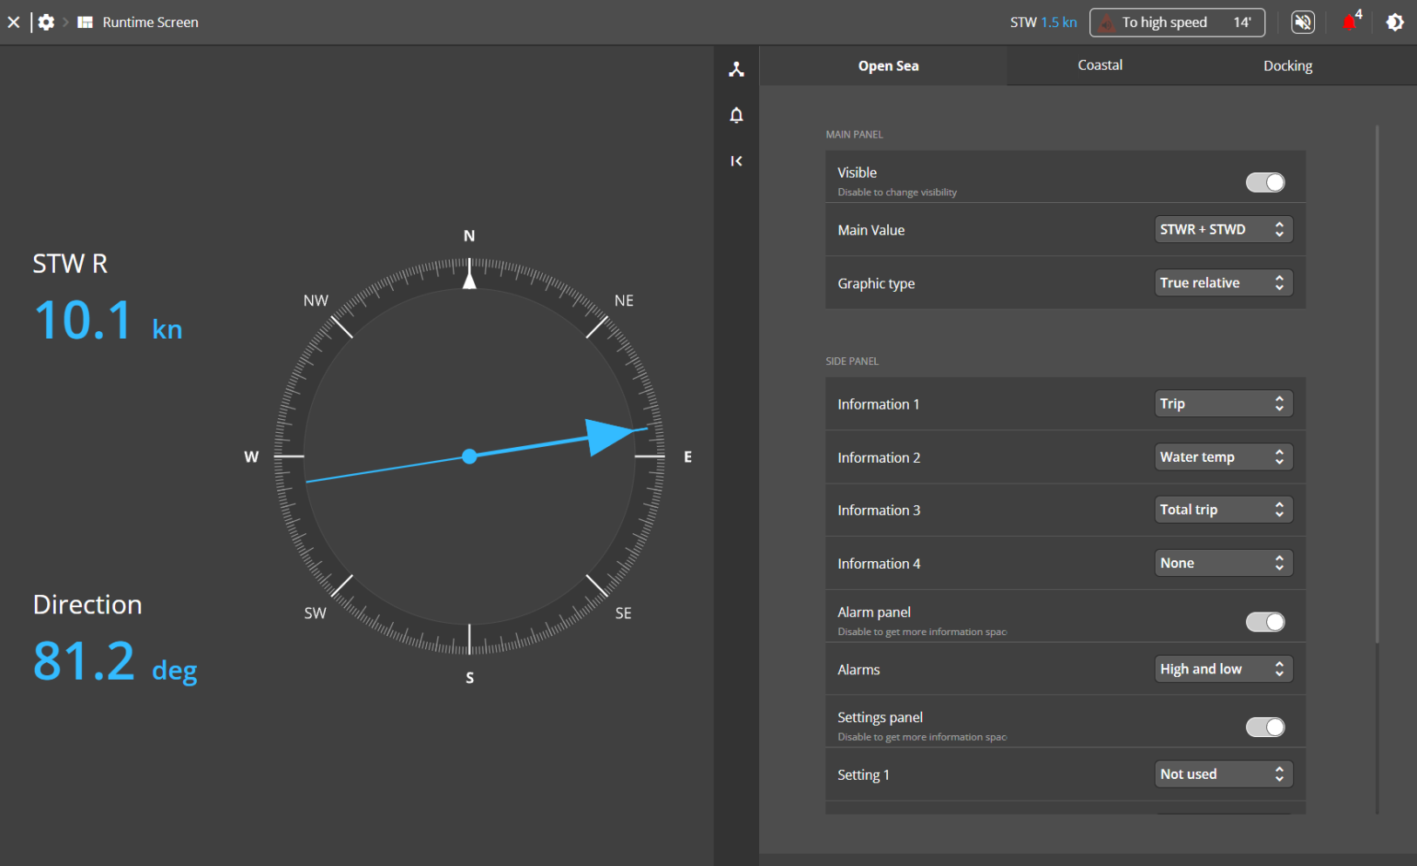Click the STW R label
The height and width of the screenshot is (866, 1417).
coord(70,264)
